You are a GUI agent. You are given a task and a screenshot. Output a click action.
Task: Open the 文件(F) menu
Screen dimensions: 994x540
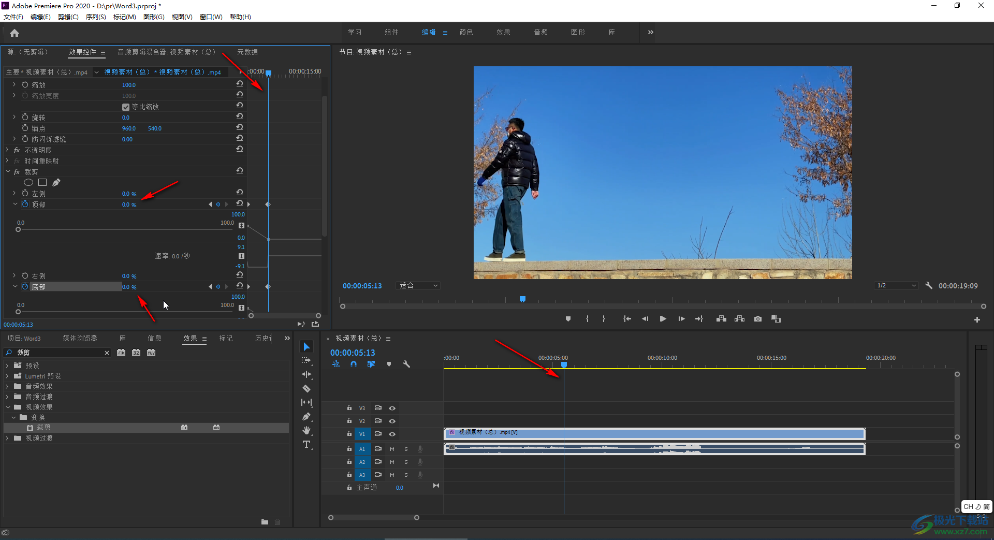pos(13,17)
